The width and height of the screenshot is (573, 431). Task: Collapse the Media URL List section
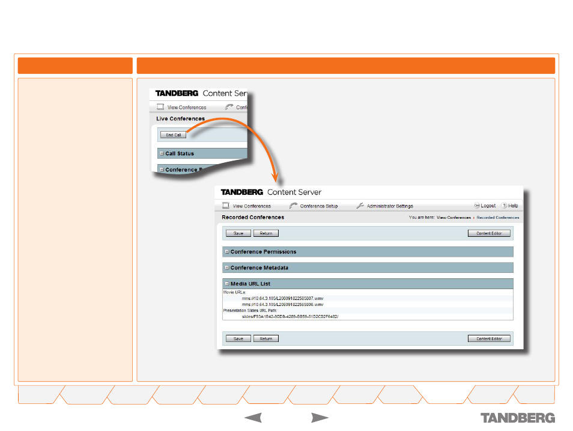[x=227, y=284]
